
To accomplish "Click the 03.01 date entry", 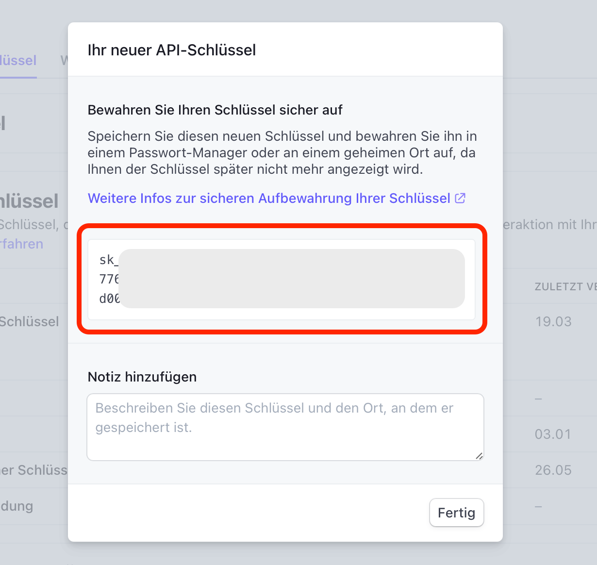I will pyautogui.click(x=553, y=434).
